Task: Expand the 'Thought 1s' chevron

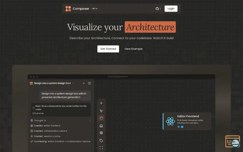Action: pyautogui.click(x=90, y=120)
